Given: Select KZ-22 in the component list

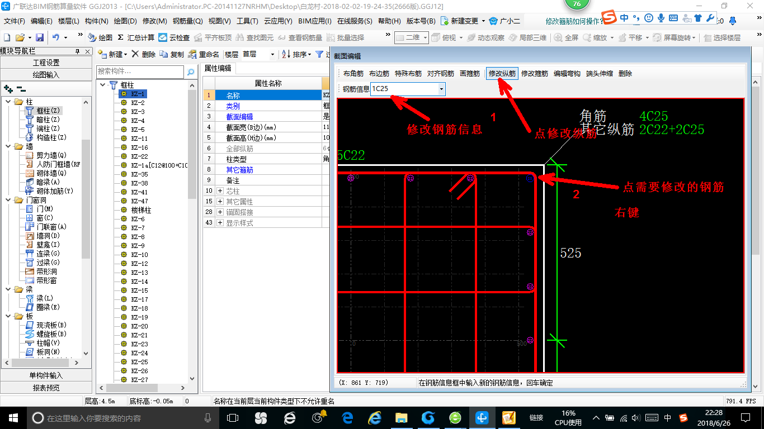Looking at the screenshot, I should tap(139, 156).
